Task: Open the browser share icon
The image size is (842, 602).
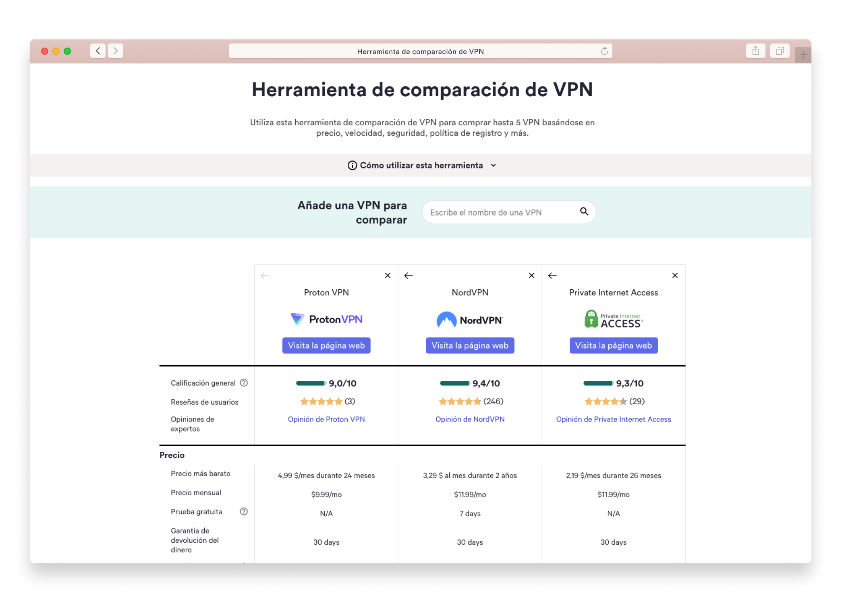Action: [755, 51]
